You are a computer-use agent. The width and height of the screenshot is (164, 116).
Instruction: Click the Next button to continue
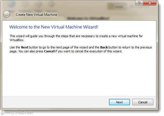coord(119,102)
